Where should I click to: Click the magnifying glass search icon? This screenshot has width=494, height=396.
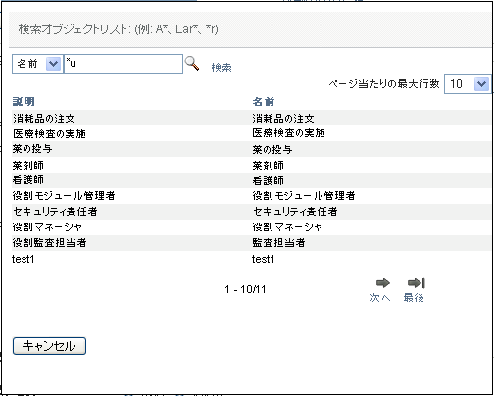(x=192, y=63)
